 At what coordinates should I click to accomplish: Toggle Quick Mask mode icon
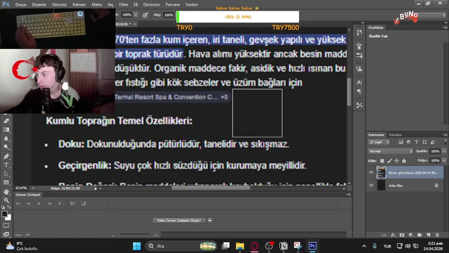6,225
